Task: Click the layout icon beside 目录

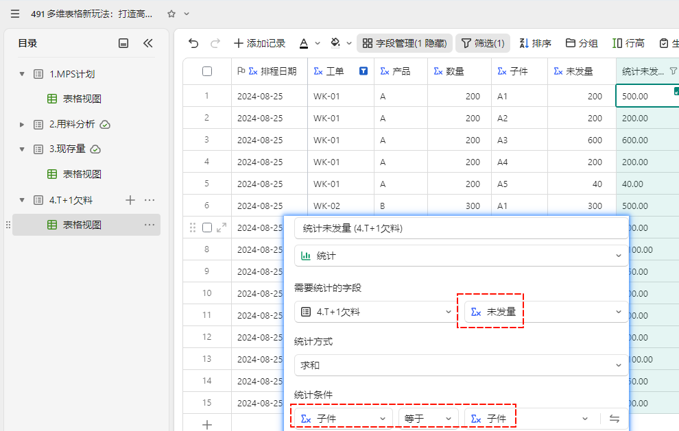Action: (x=123, y=43)
